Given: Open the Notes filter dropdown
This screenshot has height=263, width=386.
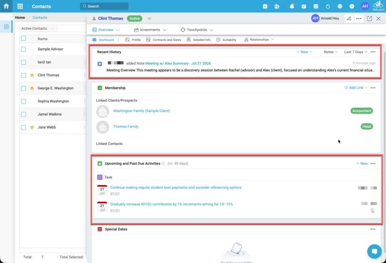Looking at the screenshot, I should 331,52.
